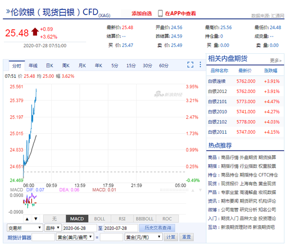Viewport: 287px width, 244px height.
Task: Click the 历史交易查询 button
Action: coord(157,228)
